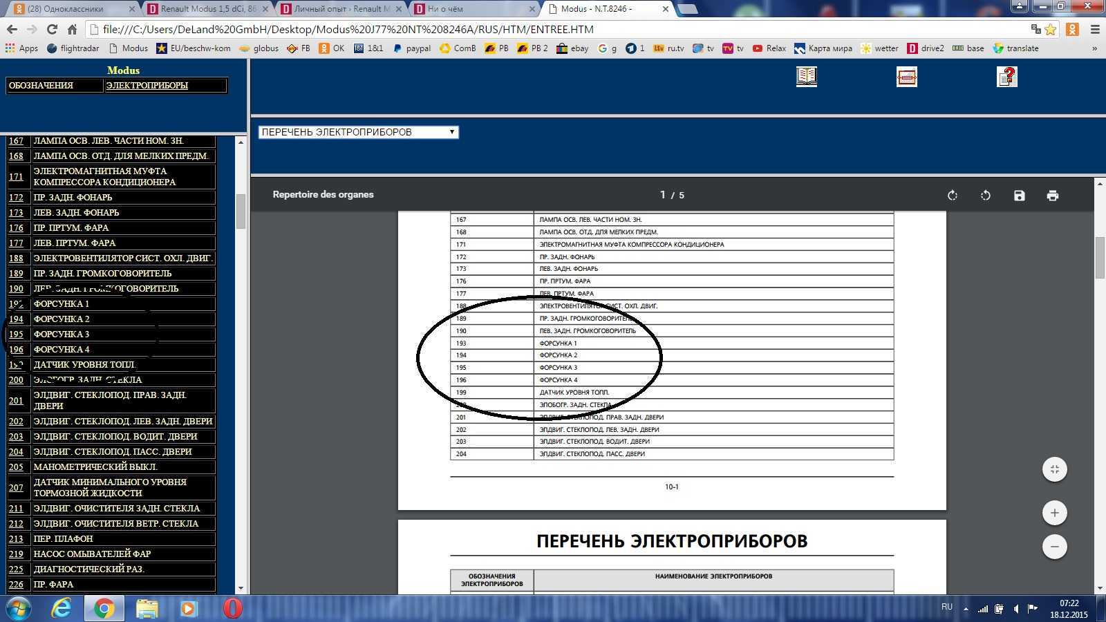Click the left list scrollbar thumb

[241, 211]
